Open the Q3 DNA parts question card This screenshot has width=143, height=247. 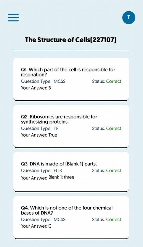click(71, 172)
